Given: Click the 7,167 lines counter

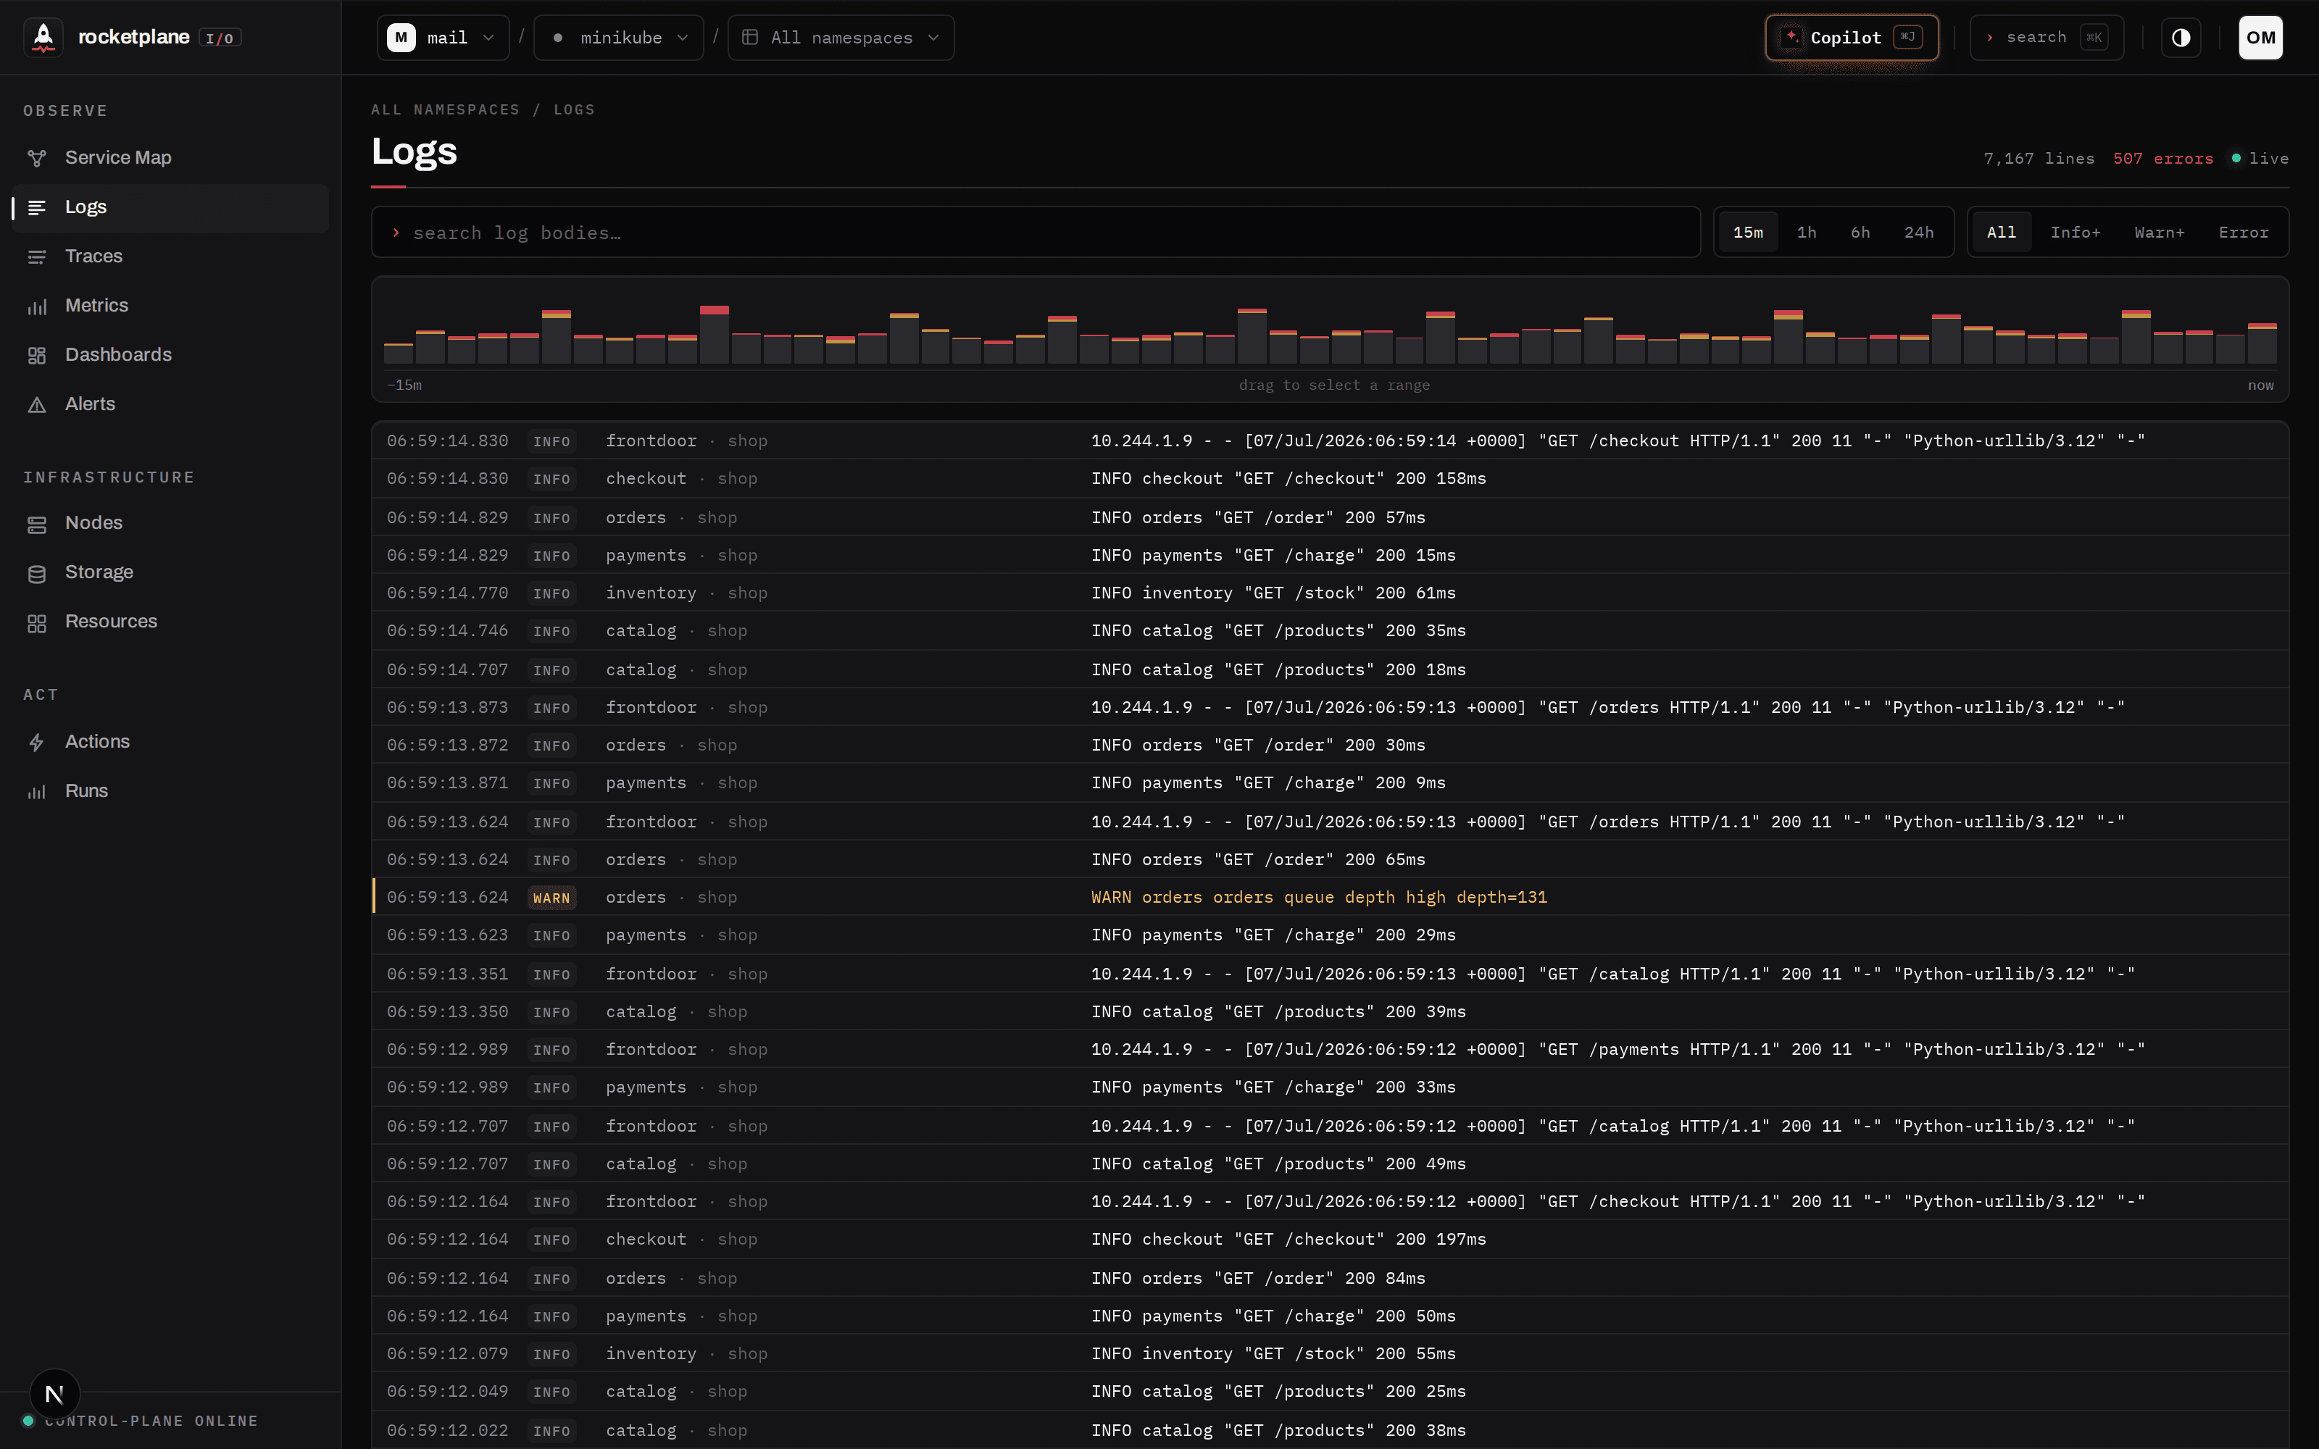Looking at the screenshot, I should [2039, 158].
